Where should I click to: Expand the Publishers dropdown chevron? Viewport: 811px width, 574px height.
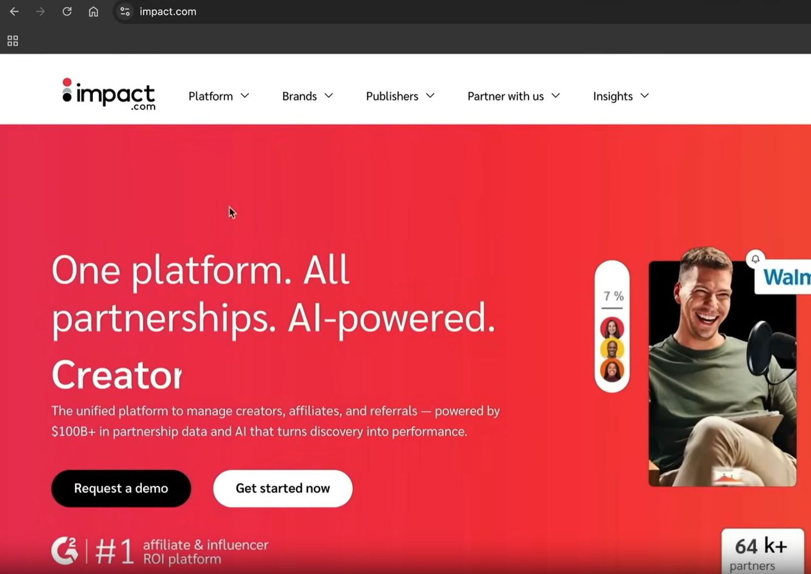tap(430, 96)
